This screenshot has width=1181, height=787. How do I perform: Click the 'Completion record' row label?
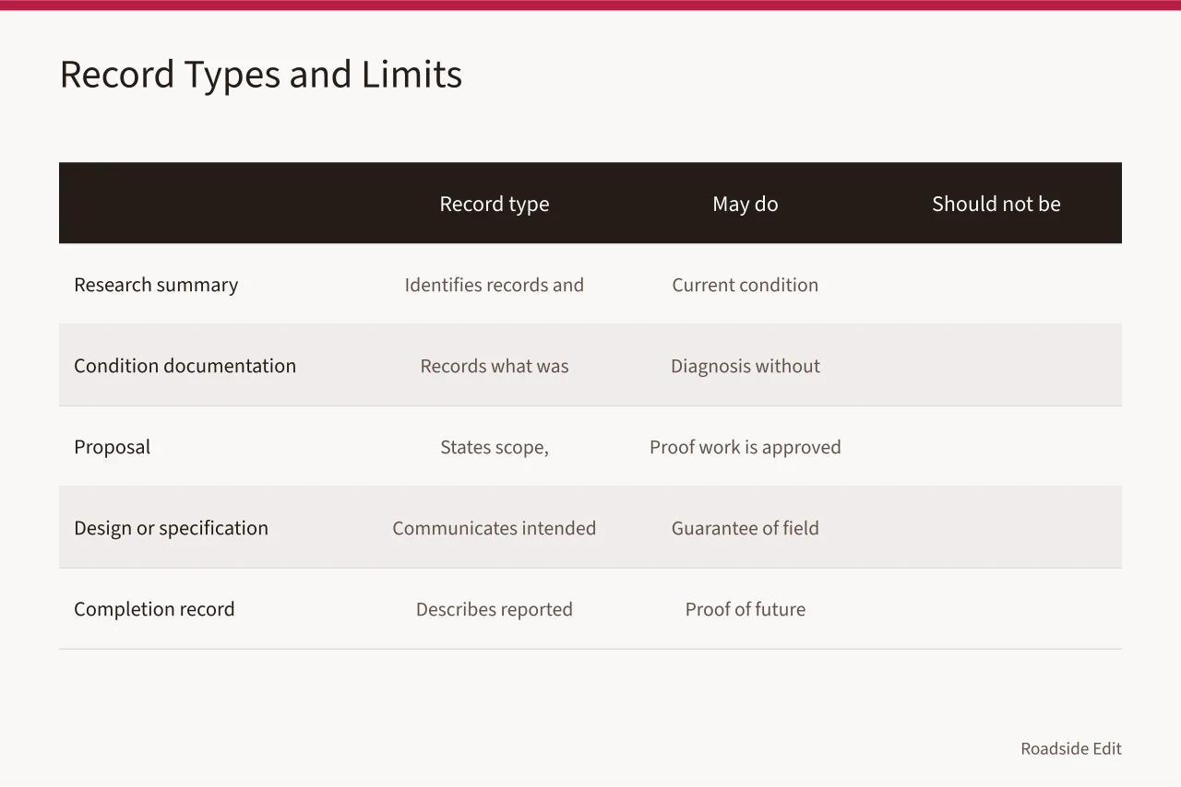[155, 609]
